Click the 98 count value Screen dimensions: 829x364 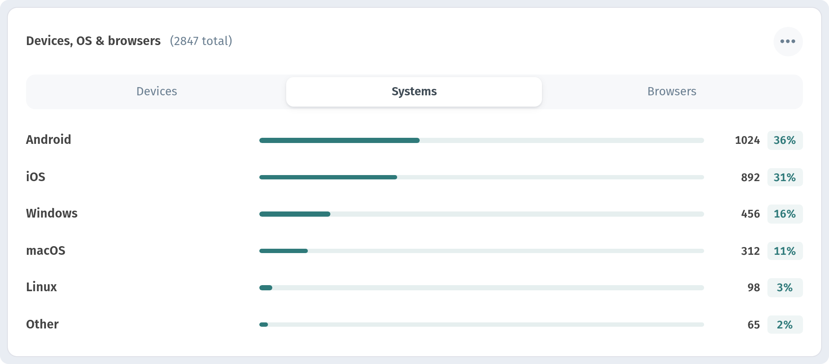(754, 288)
